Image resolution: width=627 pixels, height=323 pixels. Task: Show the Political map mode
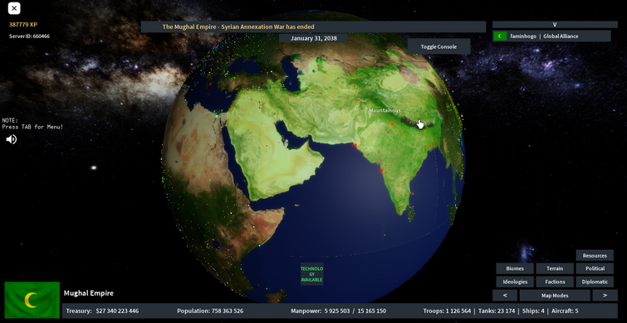click(x=595, y=268)
